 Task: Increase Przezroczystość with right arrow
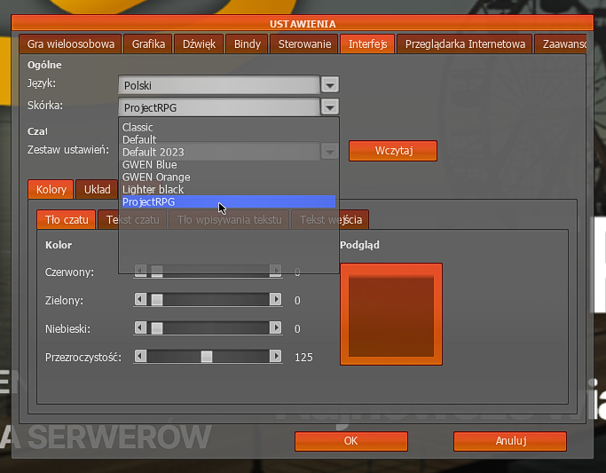point(275,356)
